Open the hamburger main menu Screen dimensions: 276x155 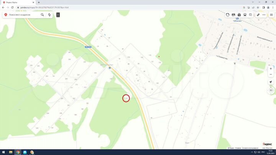(x=271, y=15)
